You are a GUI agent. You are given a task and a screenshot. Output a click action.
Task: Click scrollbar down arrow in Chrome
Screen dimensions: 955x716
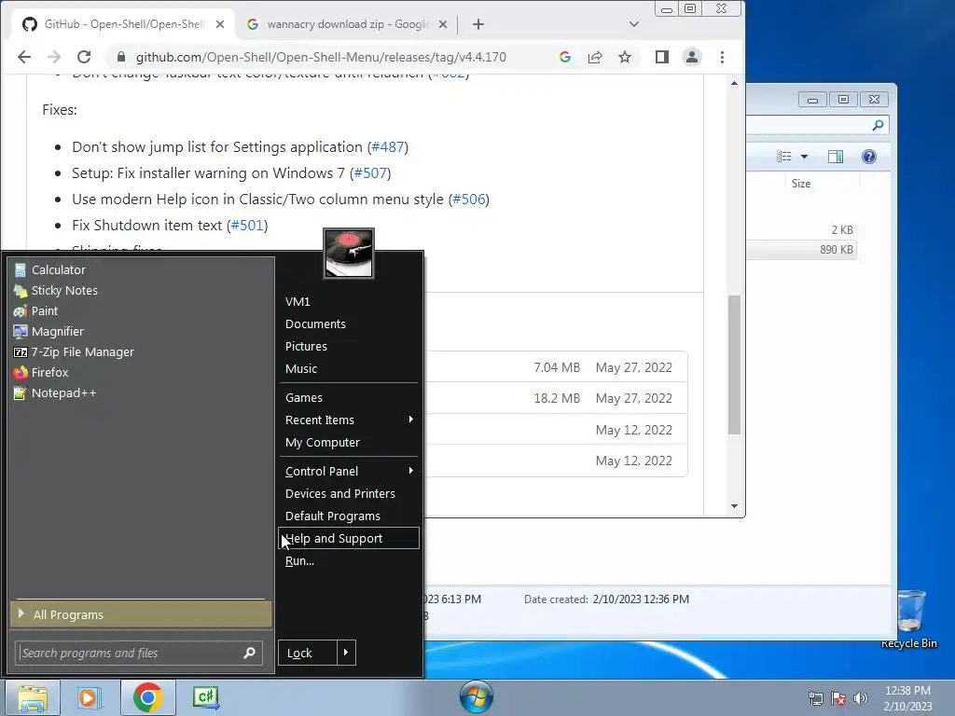(x=735, y=506)
